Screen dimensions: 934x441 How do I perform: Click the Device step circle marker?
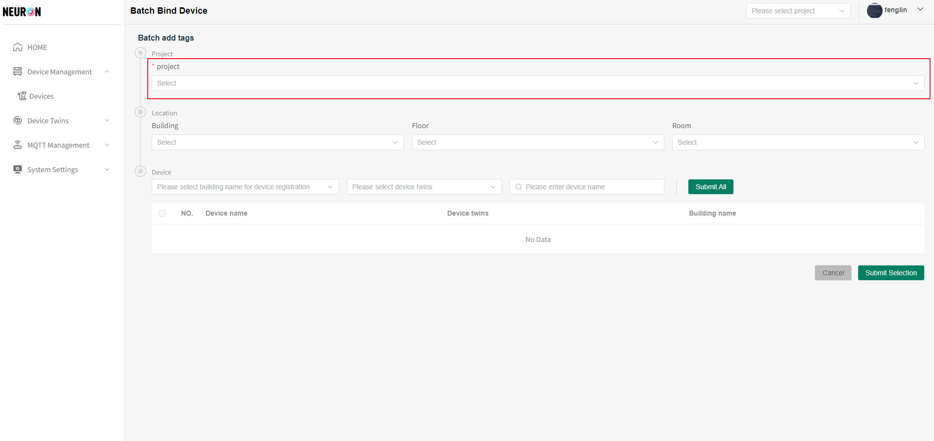(140, 171)
